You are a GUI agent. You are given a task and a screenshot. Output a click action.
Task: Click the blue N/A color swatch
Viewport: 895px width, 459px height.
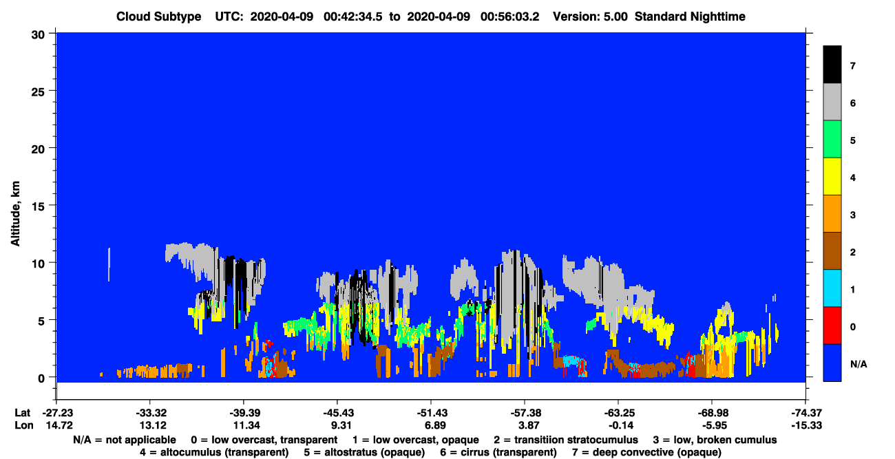point(832,362)
